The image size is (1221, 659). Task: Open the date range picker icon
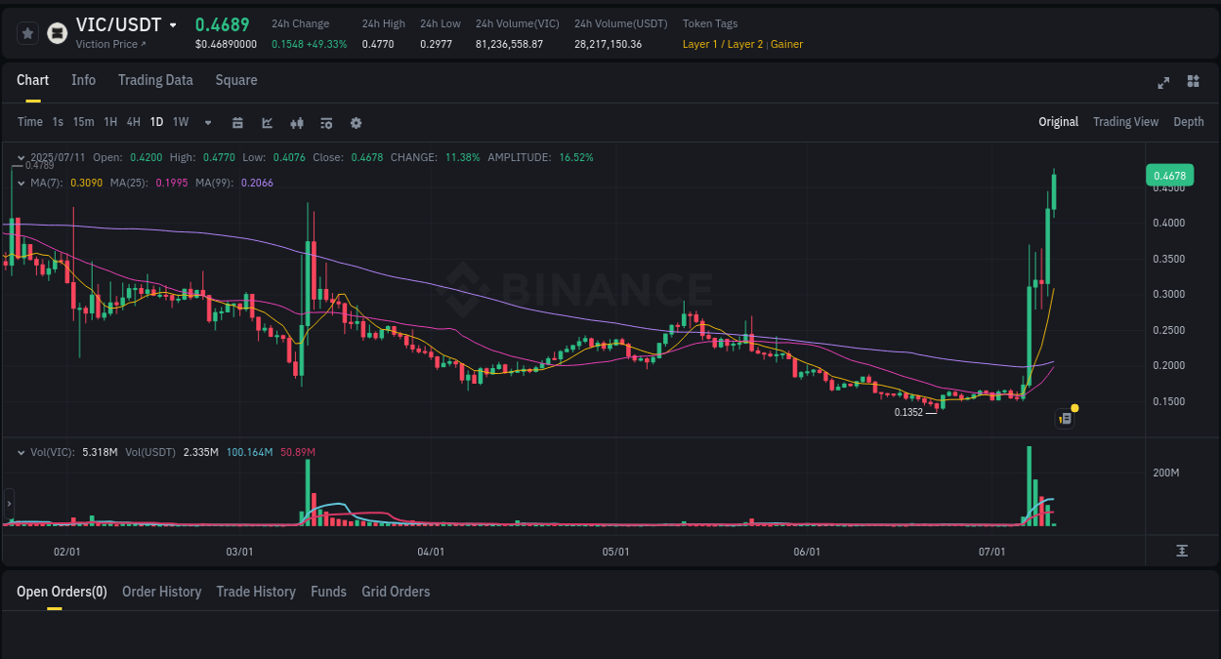click(x=237, y=122)
